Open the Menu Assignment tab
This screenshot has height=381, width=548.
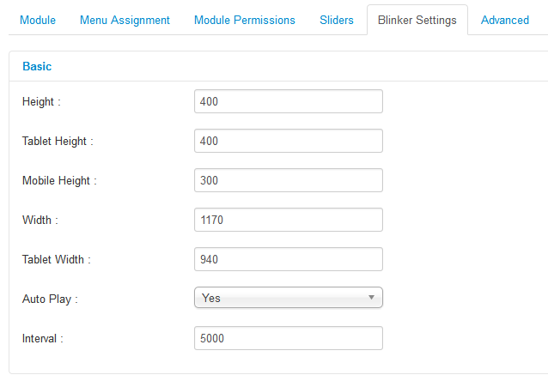[125, 20]
